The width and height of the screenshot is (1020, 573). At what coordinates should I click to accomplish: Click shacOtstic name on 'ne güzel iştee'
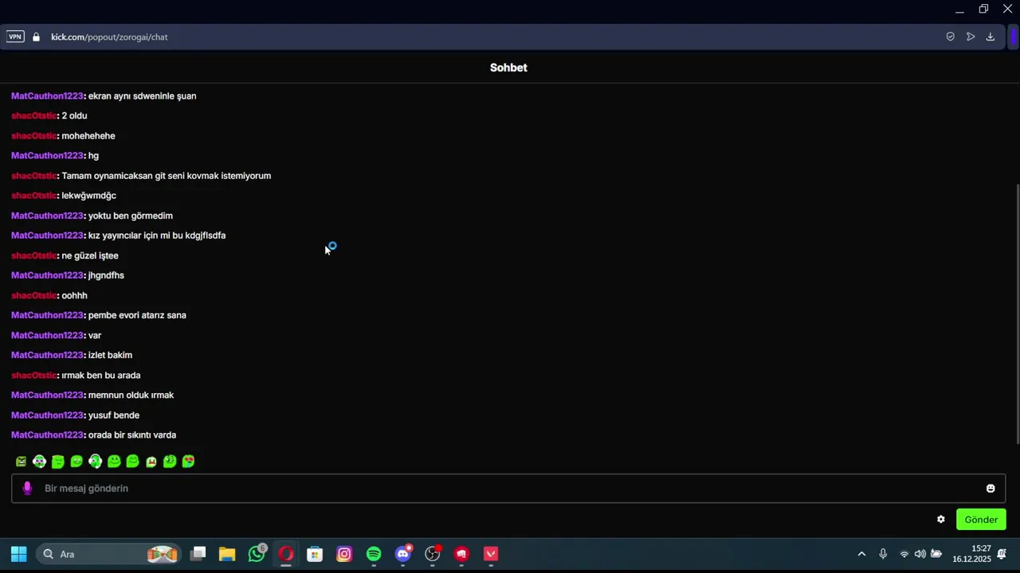[x=33, y=255]
